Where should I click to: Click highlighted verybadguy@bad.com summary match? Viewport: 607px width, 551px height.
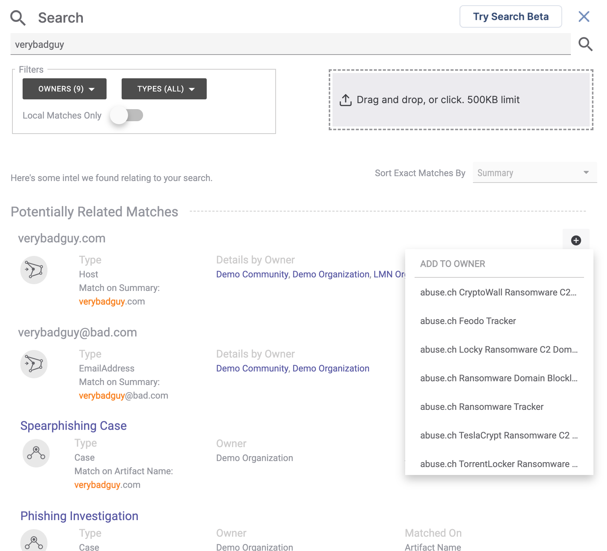click(x=124, y=396)
